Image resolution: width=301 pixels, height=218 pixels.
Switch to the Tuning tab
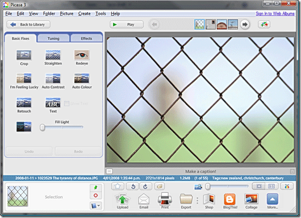tap(53, 38)
